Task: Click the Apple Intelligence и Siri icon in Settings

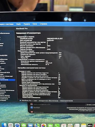Action: [x=32, y=104]
